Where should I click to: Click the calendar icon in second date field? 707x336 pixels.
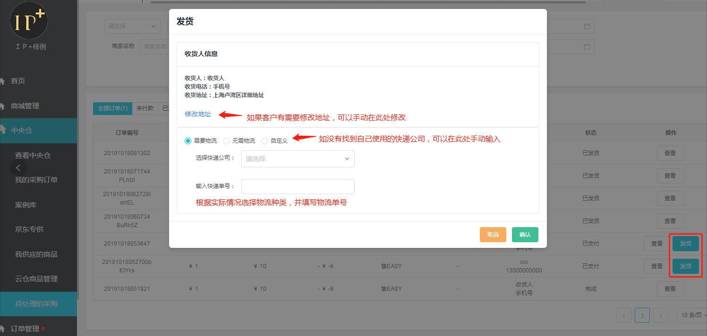587,47
